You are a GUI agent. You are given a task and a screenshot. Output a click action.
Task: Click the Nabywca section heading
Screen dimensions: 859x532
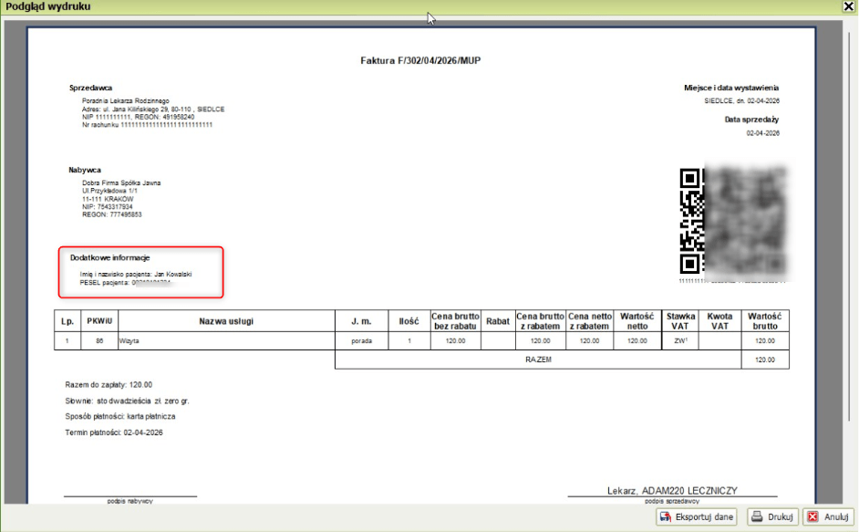(85, 170)
